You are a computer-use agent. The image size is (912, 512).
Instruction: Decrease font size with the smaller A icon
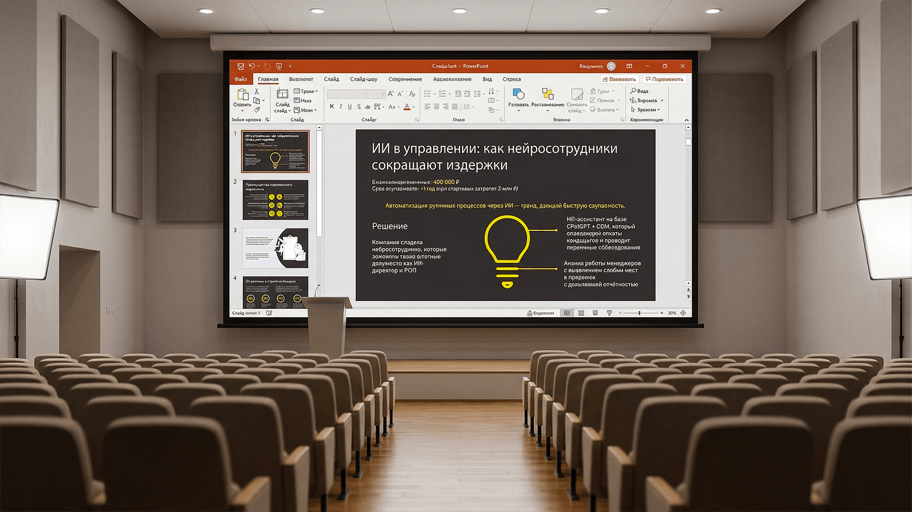[x=400, y=94]
